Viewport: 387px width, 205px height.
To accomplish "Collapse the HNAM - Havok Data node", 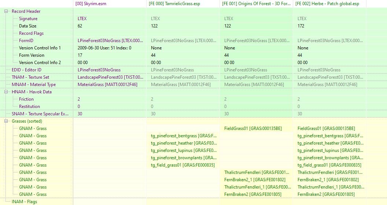I will click(6, 92).
